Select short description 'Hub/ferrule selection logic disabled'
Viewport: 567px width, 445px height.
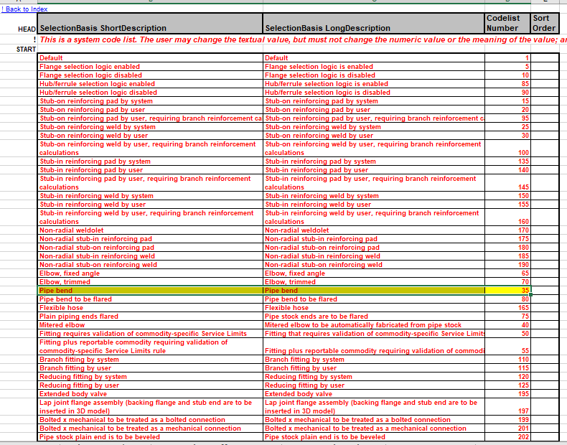click(150, 93)
